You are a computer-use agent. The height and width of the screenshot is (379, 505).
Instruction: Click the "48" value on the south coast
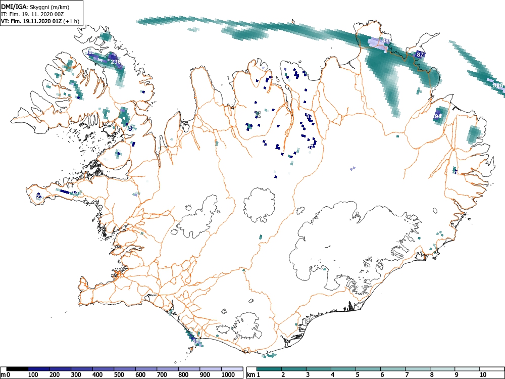point(195,341)
